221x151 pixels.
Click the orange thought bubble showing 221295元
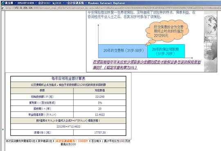167,31
